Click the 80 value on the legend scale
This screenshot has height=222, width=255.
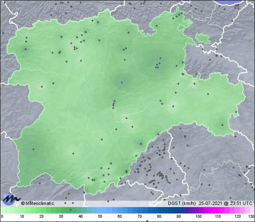159,216
